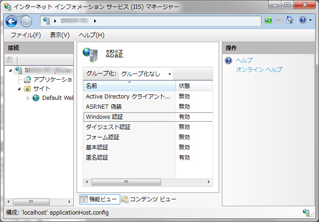
Task: Click the list's horizontal scrollbar thumb
Action: (126, 182)
